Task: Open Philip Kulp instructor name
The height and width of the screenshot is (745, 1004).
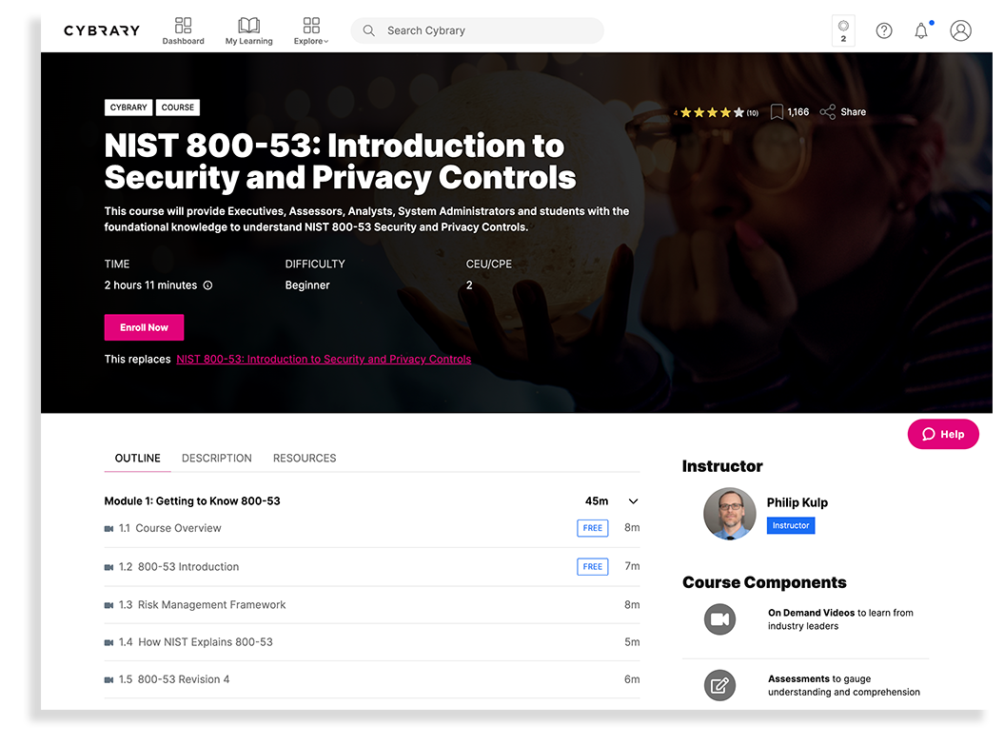Action: pos(797,502)
